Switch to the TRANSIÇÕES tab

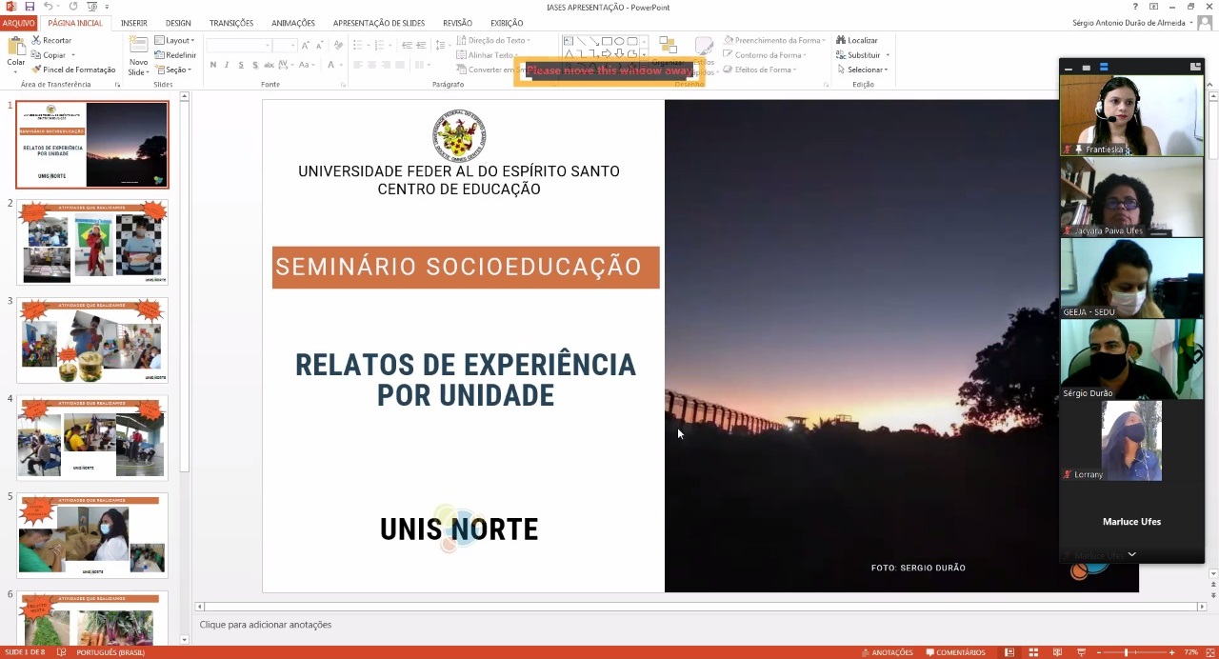pos(231,23)
